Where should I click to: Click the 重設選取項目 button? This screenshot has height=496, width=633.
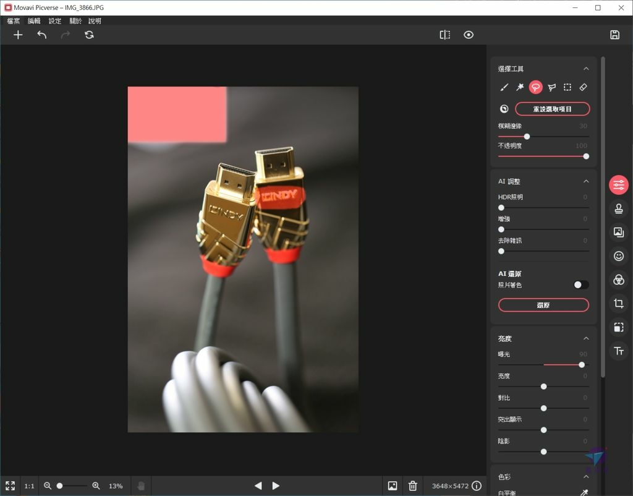tap(552, 109)
